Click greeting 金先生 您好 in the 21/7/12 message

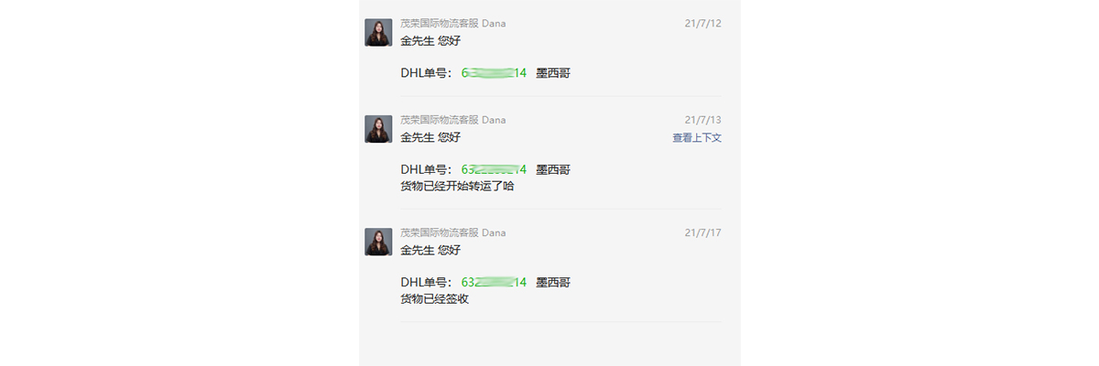click(x=430, y=40)
